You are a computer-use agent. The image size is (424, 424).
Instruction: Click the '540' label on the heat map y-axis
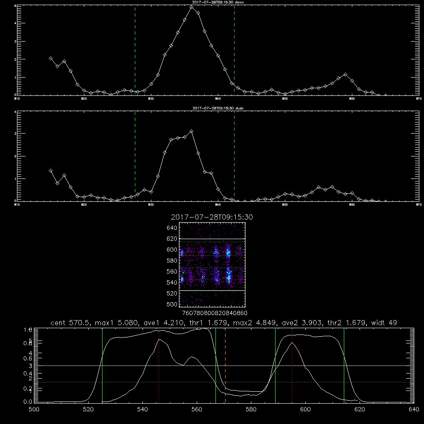coord(172,282)
